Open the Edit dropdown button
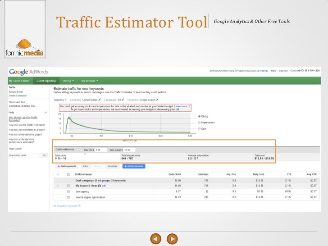Viewport: 328px width, 246px height. [86, 166]
